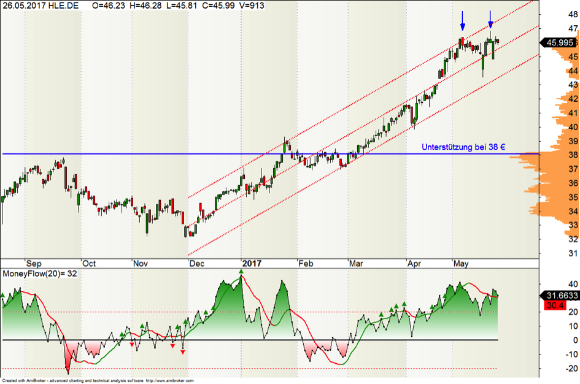Click the left blue down arrow above May candles
580x384 pixels.
point(463,26)
